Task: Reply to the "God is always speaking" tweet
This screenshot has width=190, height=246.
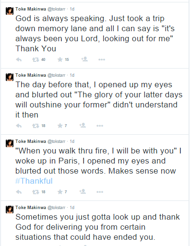Action: point(19,59)
